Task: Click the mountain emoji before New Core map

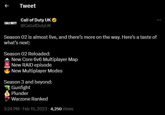Action: click(x=7, y=60)
